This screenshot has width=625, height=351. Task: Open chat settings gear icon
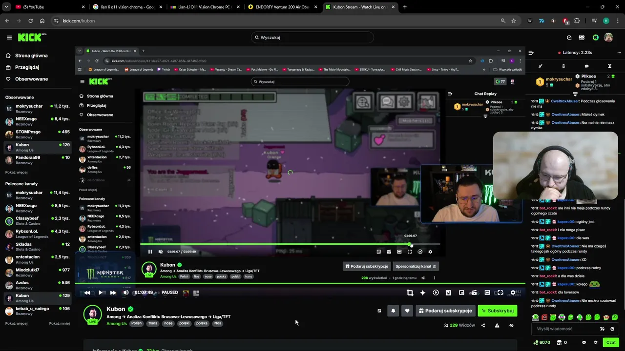(596, 342)
